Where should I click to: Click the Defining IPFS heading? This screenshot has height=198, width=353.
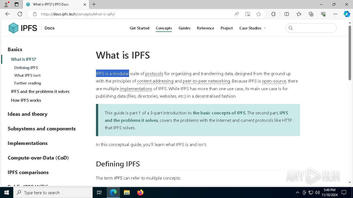pos(118,164)
